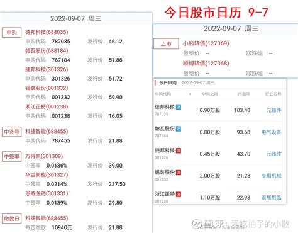Click winning rate value 0.0214%
This screenshot has height=233, width=298.
click(x=57, y=184)
